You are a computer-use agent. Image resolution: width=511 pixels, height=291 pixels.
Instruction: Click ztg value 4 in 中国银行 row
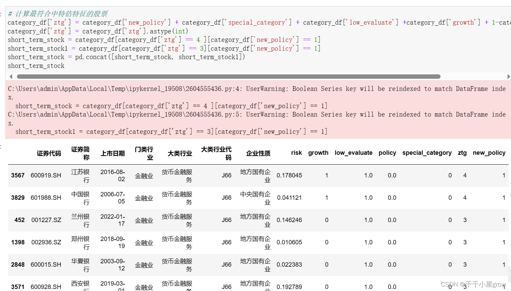[x=465, y=198]
